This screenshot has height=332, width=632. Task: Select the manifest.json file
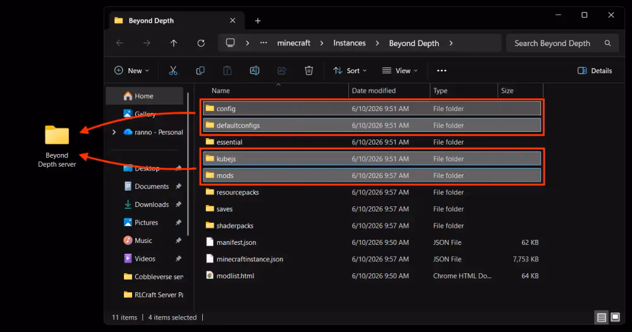pyautogui.click(x=372, y=242)
